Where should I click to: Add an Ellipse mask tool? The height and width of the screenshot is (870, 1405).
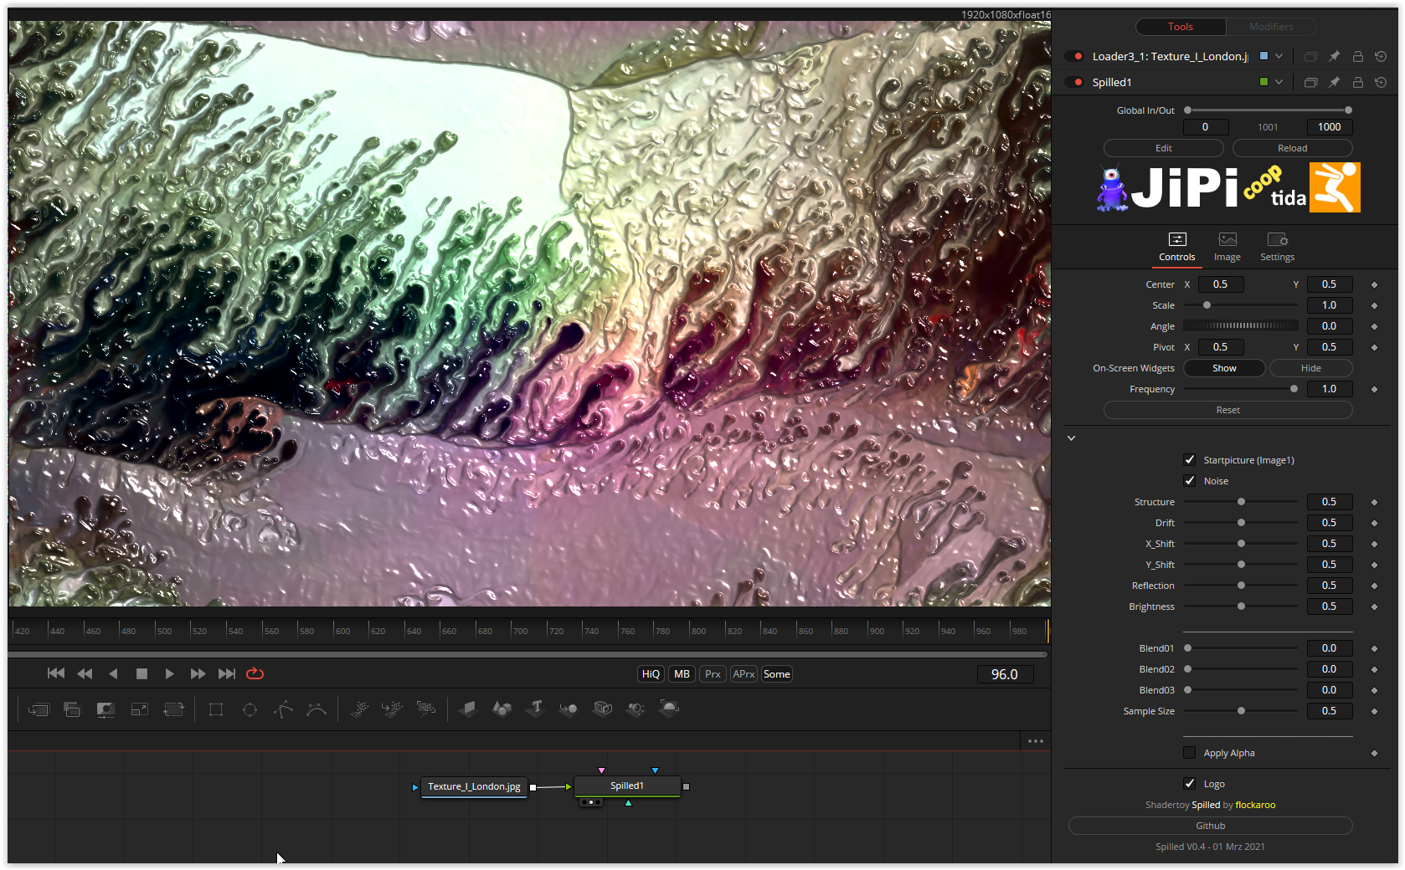250,709
